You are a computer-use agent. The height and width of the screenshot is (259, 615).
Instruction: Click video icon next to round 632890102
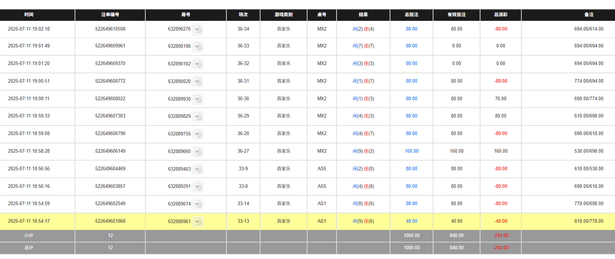click(198, 64)
